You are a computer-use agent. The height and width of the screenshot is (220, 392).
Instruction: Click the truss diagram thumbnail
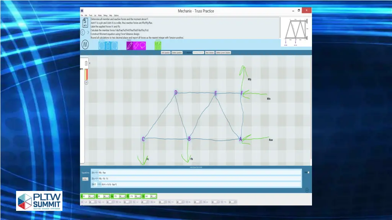[x=296, y=32]
